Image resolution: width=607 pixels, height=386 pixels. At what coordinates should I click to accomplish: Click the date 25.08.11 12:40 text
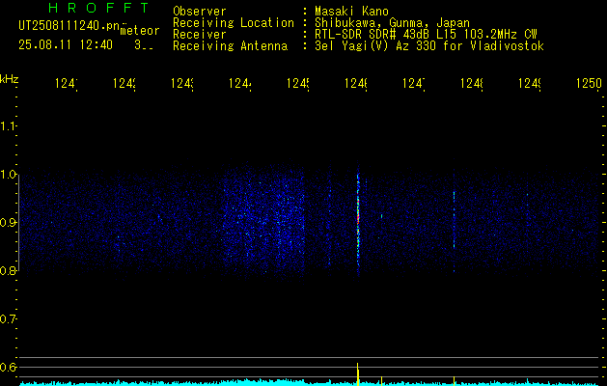[66, 45]
